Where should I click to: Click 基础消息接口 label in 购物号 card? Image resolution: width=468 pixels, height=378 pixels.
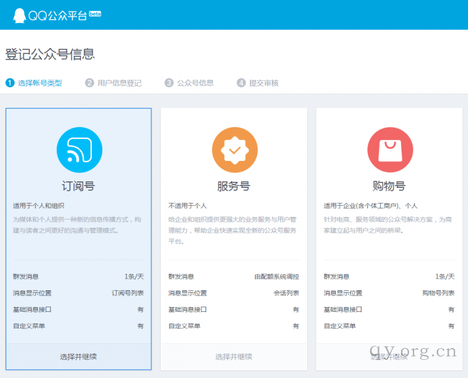tap(343, 310)
